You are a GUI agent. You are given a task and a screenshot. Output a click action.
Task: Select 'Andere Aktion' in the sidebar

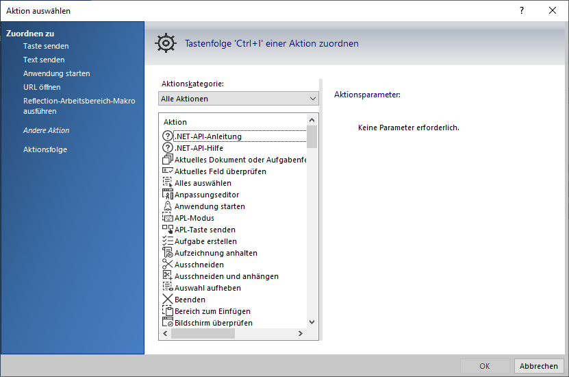(46, 130)
